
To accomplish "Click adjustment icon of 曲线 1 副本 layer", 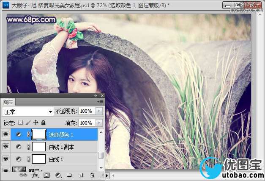I will [x=19, y=147].
